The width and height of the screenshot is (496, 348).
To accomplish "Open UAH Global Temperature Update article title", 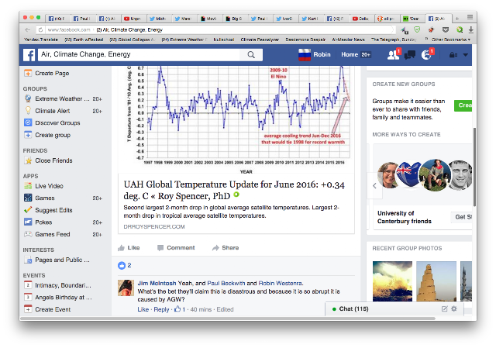I will (x=234, y=190).
